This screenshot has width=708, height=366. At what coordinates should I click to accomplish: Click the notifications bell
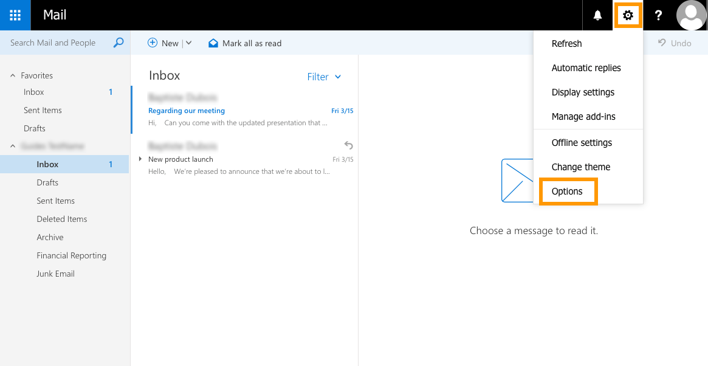(597, 15)
